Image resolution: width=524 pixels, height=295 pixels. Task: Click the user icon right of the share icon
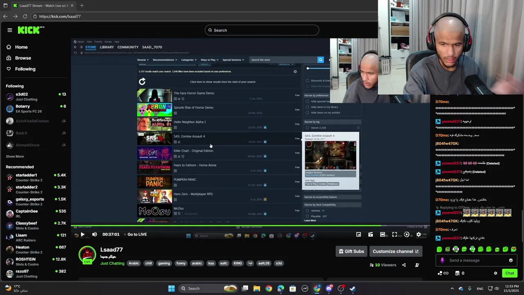click(x=417, y=265)
